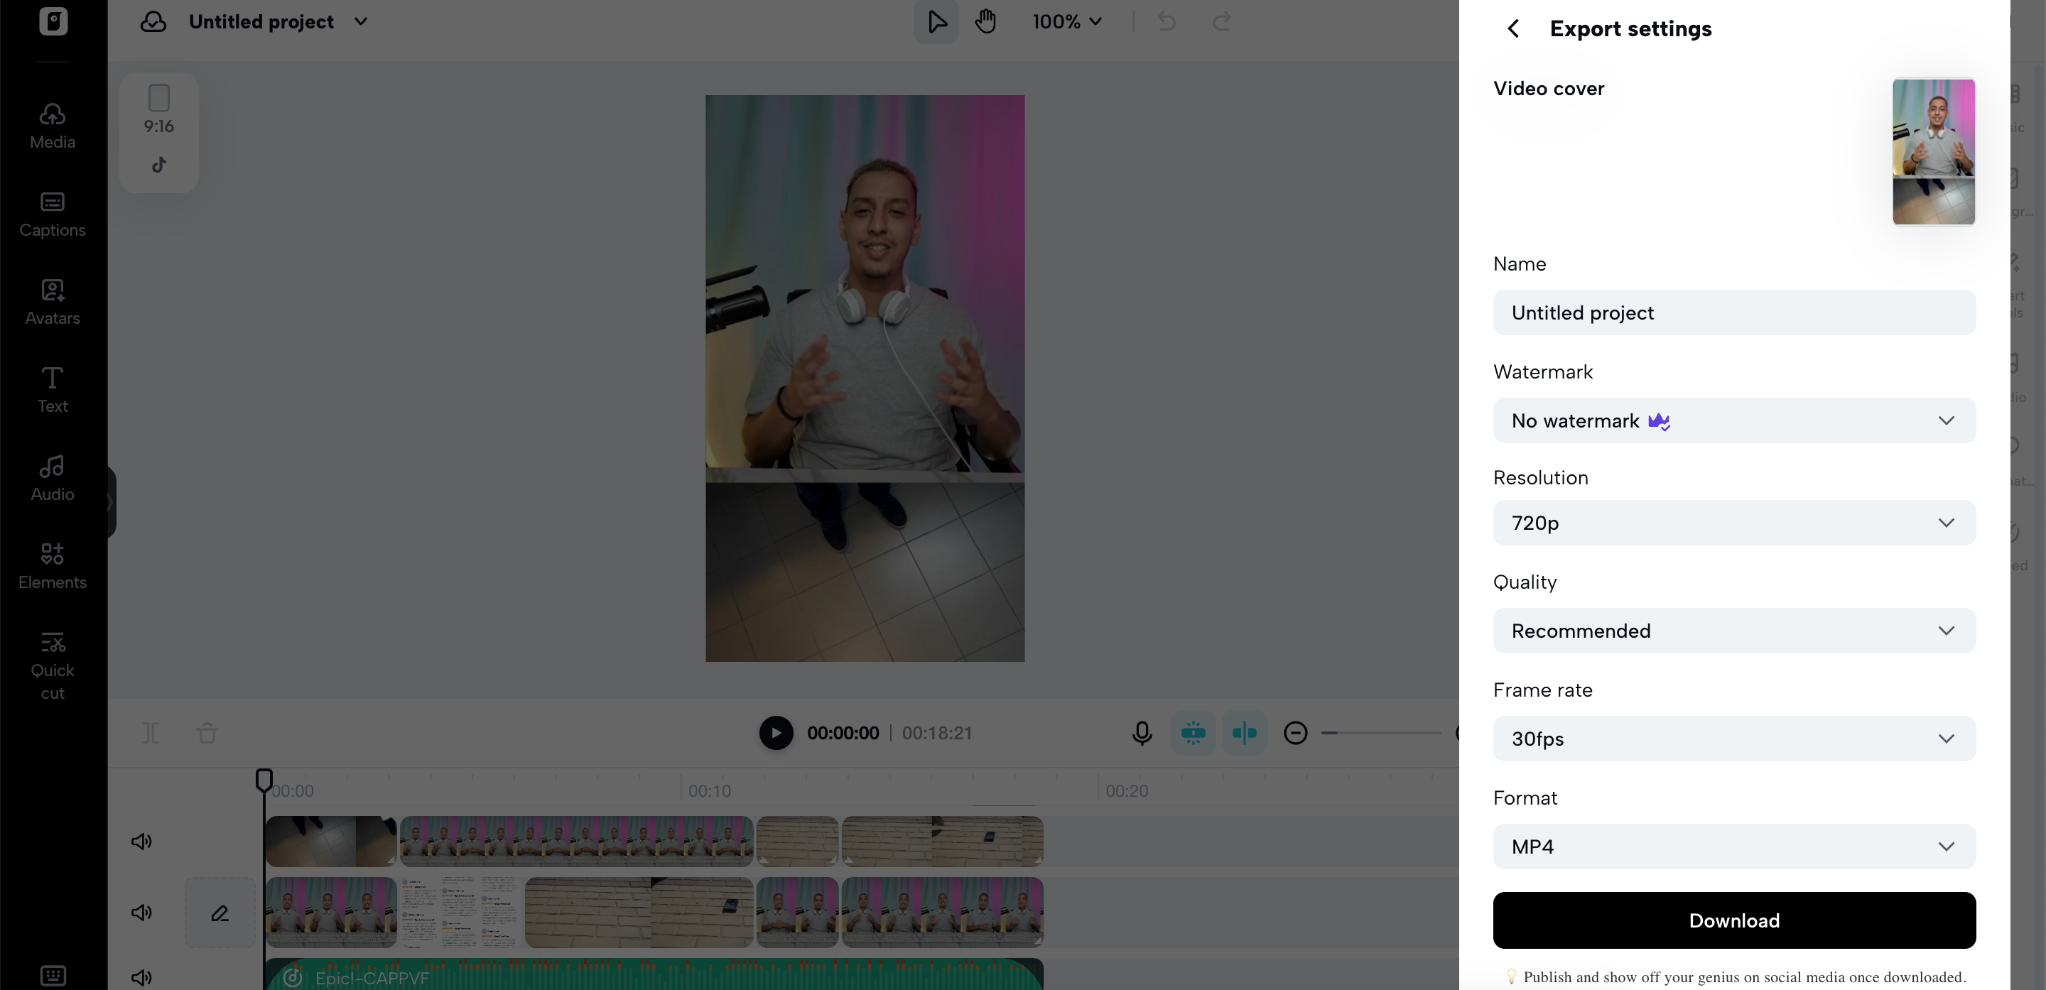
Task: Click the timeline zoom out minus button
Action: pyautogui.click(x=1294, y=733)
